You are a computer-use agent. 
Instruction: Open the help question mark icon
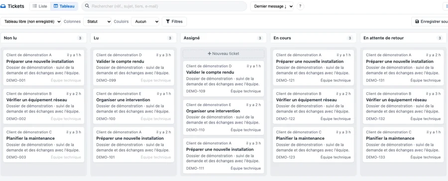click(x=300, y=6)
